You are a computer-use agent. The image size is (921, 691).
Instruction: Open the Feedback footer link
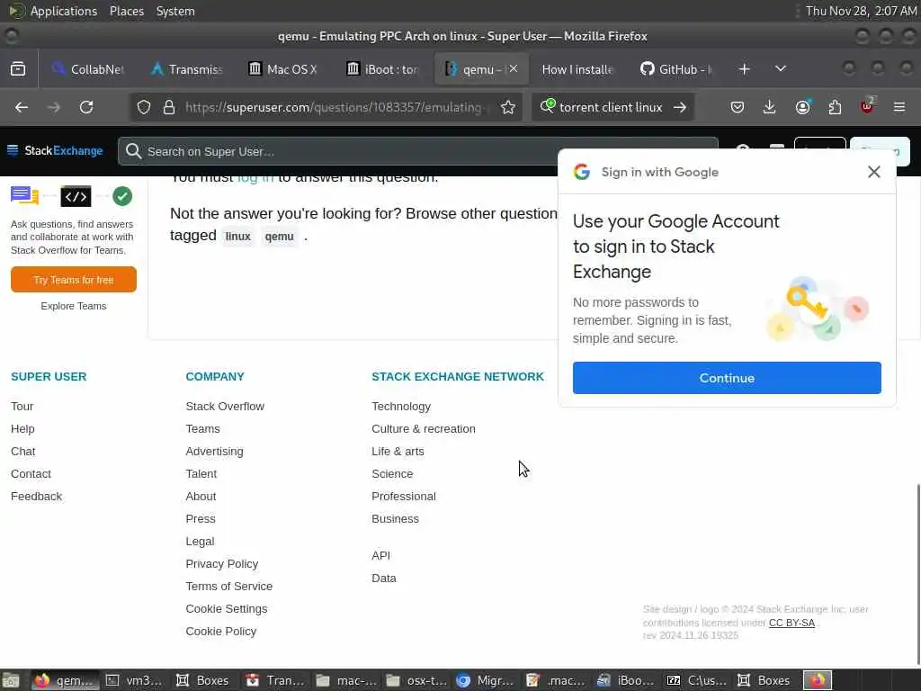tap(36, 497)
